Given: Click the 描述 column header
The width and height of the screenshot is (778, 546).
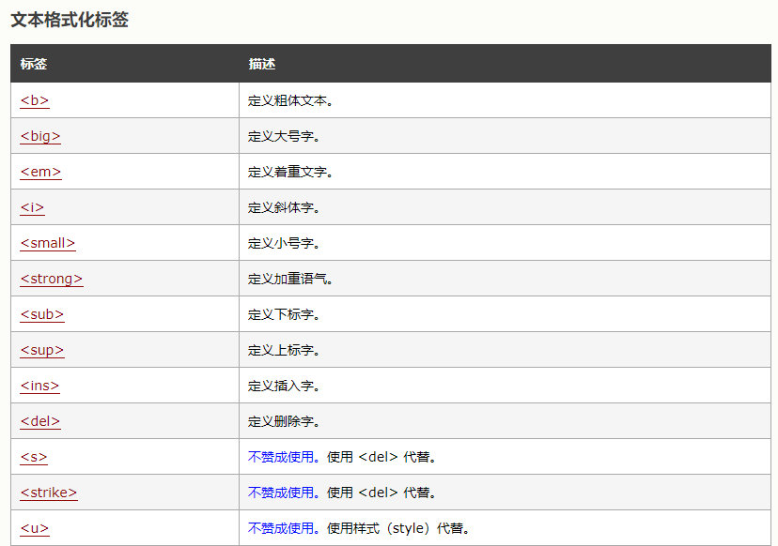Looking at the screenshot, I should coord(262,64).
